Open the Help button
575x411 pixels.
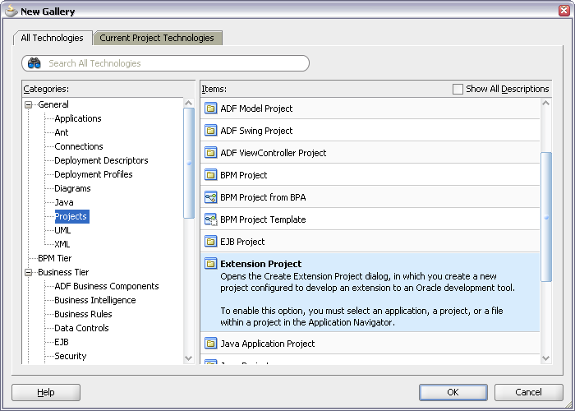(x=46, y=392)
